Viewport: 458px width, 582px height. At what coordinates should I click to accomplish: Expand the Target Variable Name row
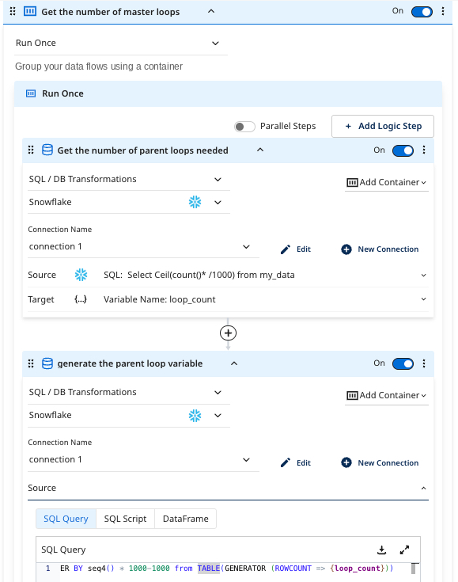tap(423, 299)
